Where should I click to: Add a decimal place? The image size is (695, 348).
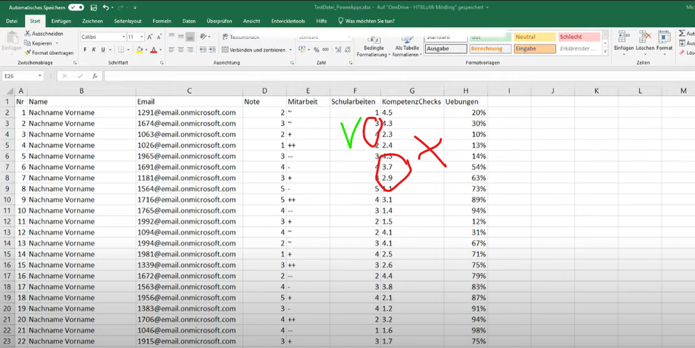338,49
